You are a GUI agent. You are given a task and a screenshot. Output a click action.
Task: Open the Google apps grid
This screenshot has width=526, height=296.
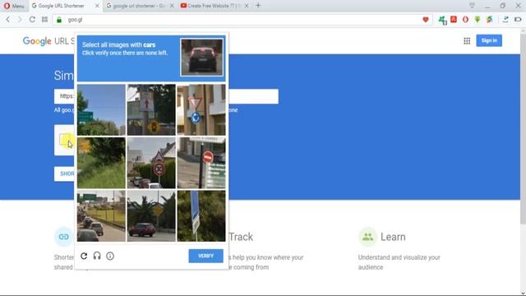[x=467, y=41]
